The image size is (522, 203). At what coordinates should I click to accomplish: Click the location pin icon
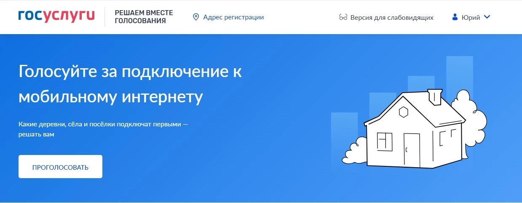pos(195,17)
